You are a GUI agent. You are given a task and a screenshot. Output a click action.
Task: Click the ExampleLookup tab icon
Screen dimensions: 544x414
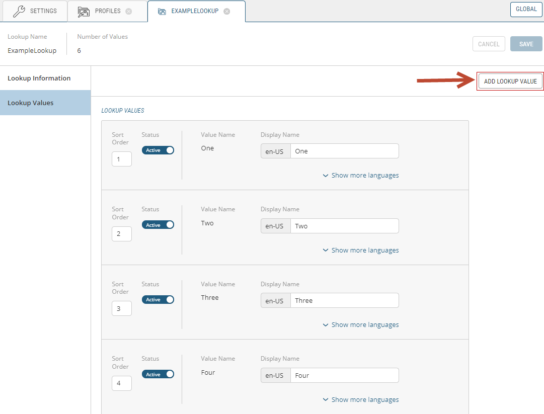point(162,11)
